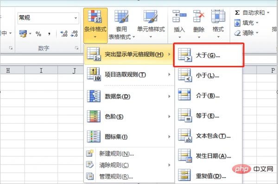Apply percent style with % button
The width and height of the screenshot is (278, 184).
click(38, 34)
